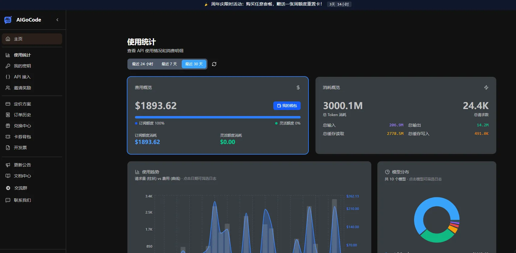Click the total cost $1893.62 heading
516x253 pixels.
click(156, 106)
